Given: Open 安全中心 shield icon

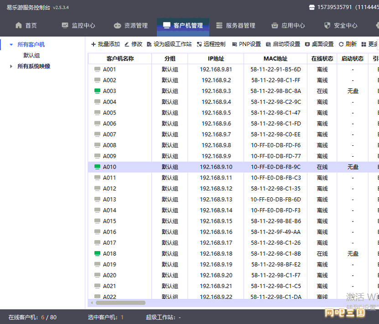Looking at the screenshot, I should tap(327, 26).
